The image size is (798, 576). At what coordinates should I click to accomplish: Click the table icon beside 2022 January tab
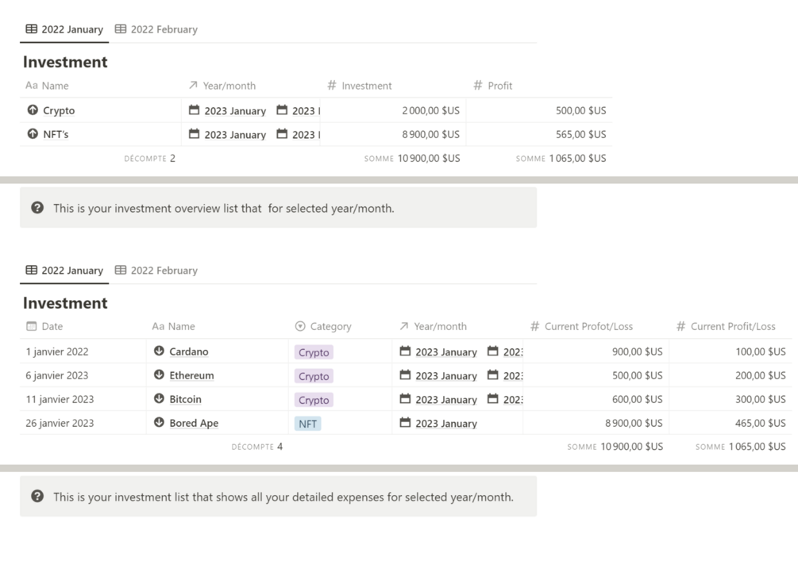30,29
